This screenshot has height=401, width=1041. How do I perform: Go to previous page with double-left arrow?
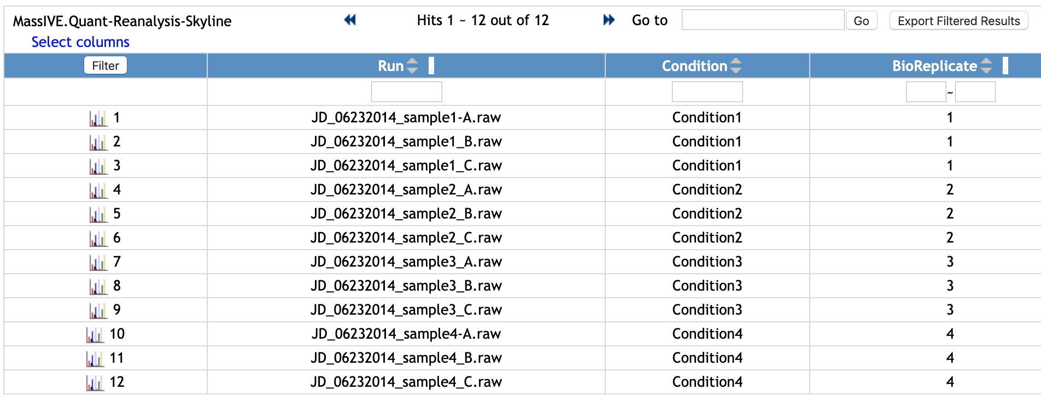[x=350, y=20]
